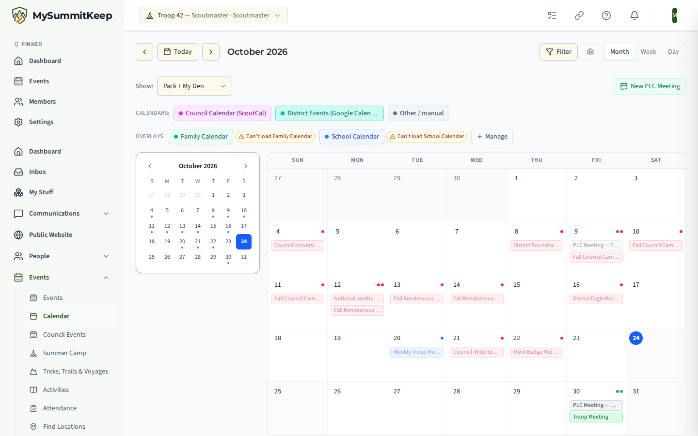Open Inbox in sidebar
This screenshot has height=436, width=698.
point(62,172)
